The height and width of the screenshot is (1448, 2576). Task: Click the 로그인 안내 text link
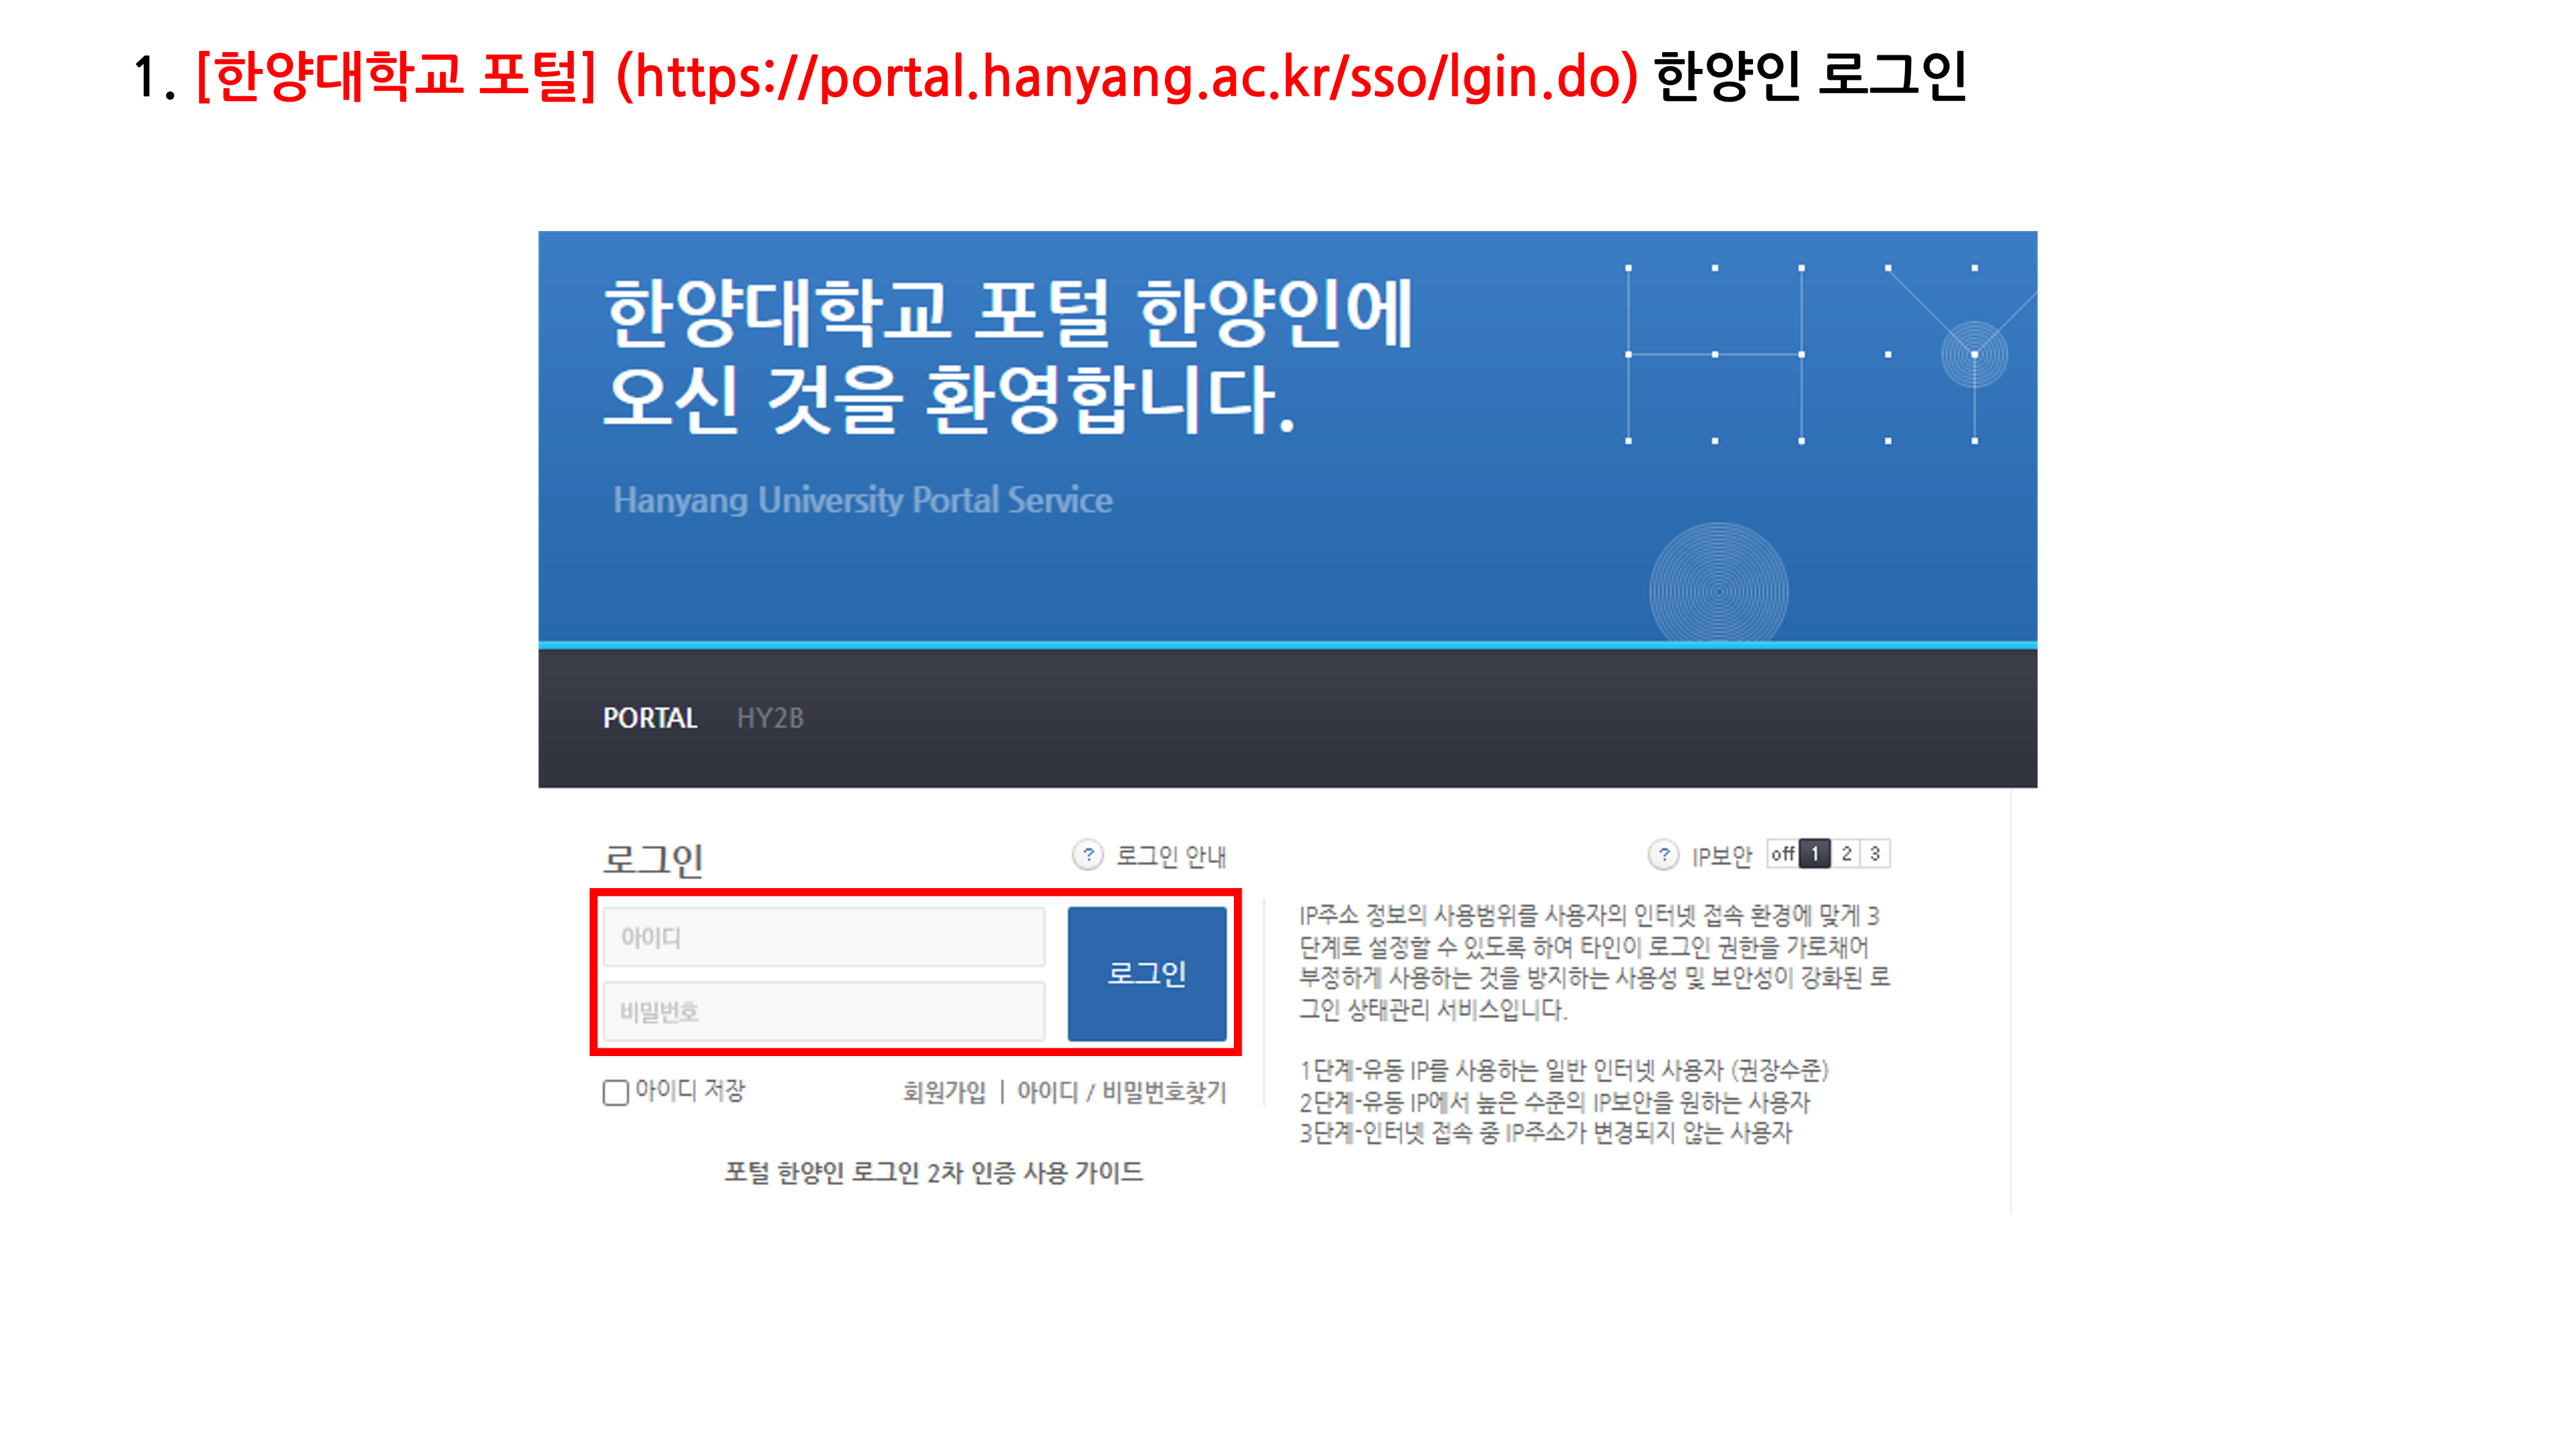tap(1171, 857)
